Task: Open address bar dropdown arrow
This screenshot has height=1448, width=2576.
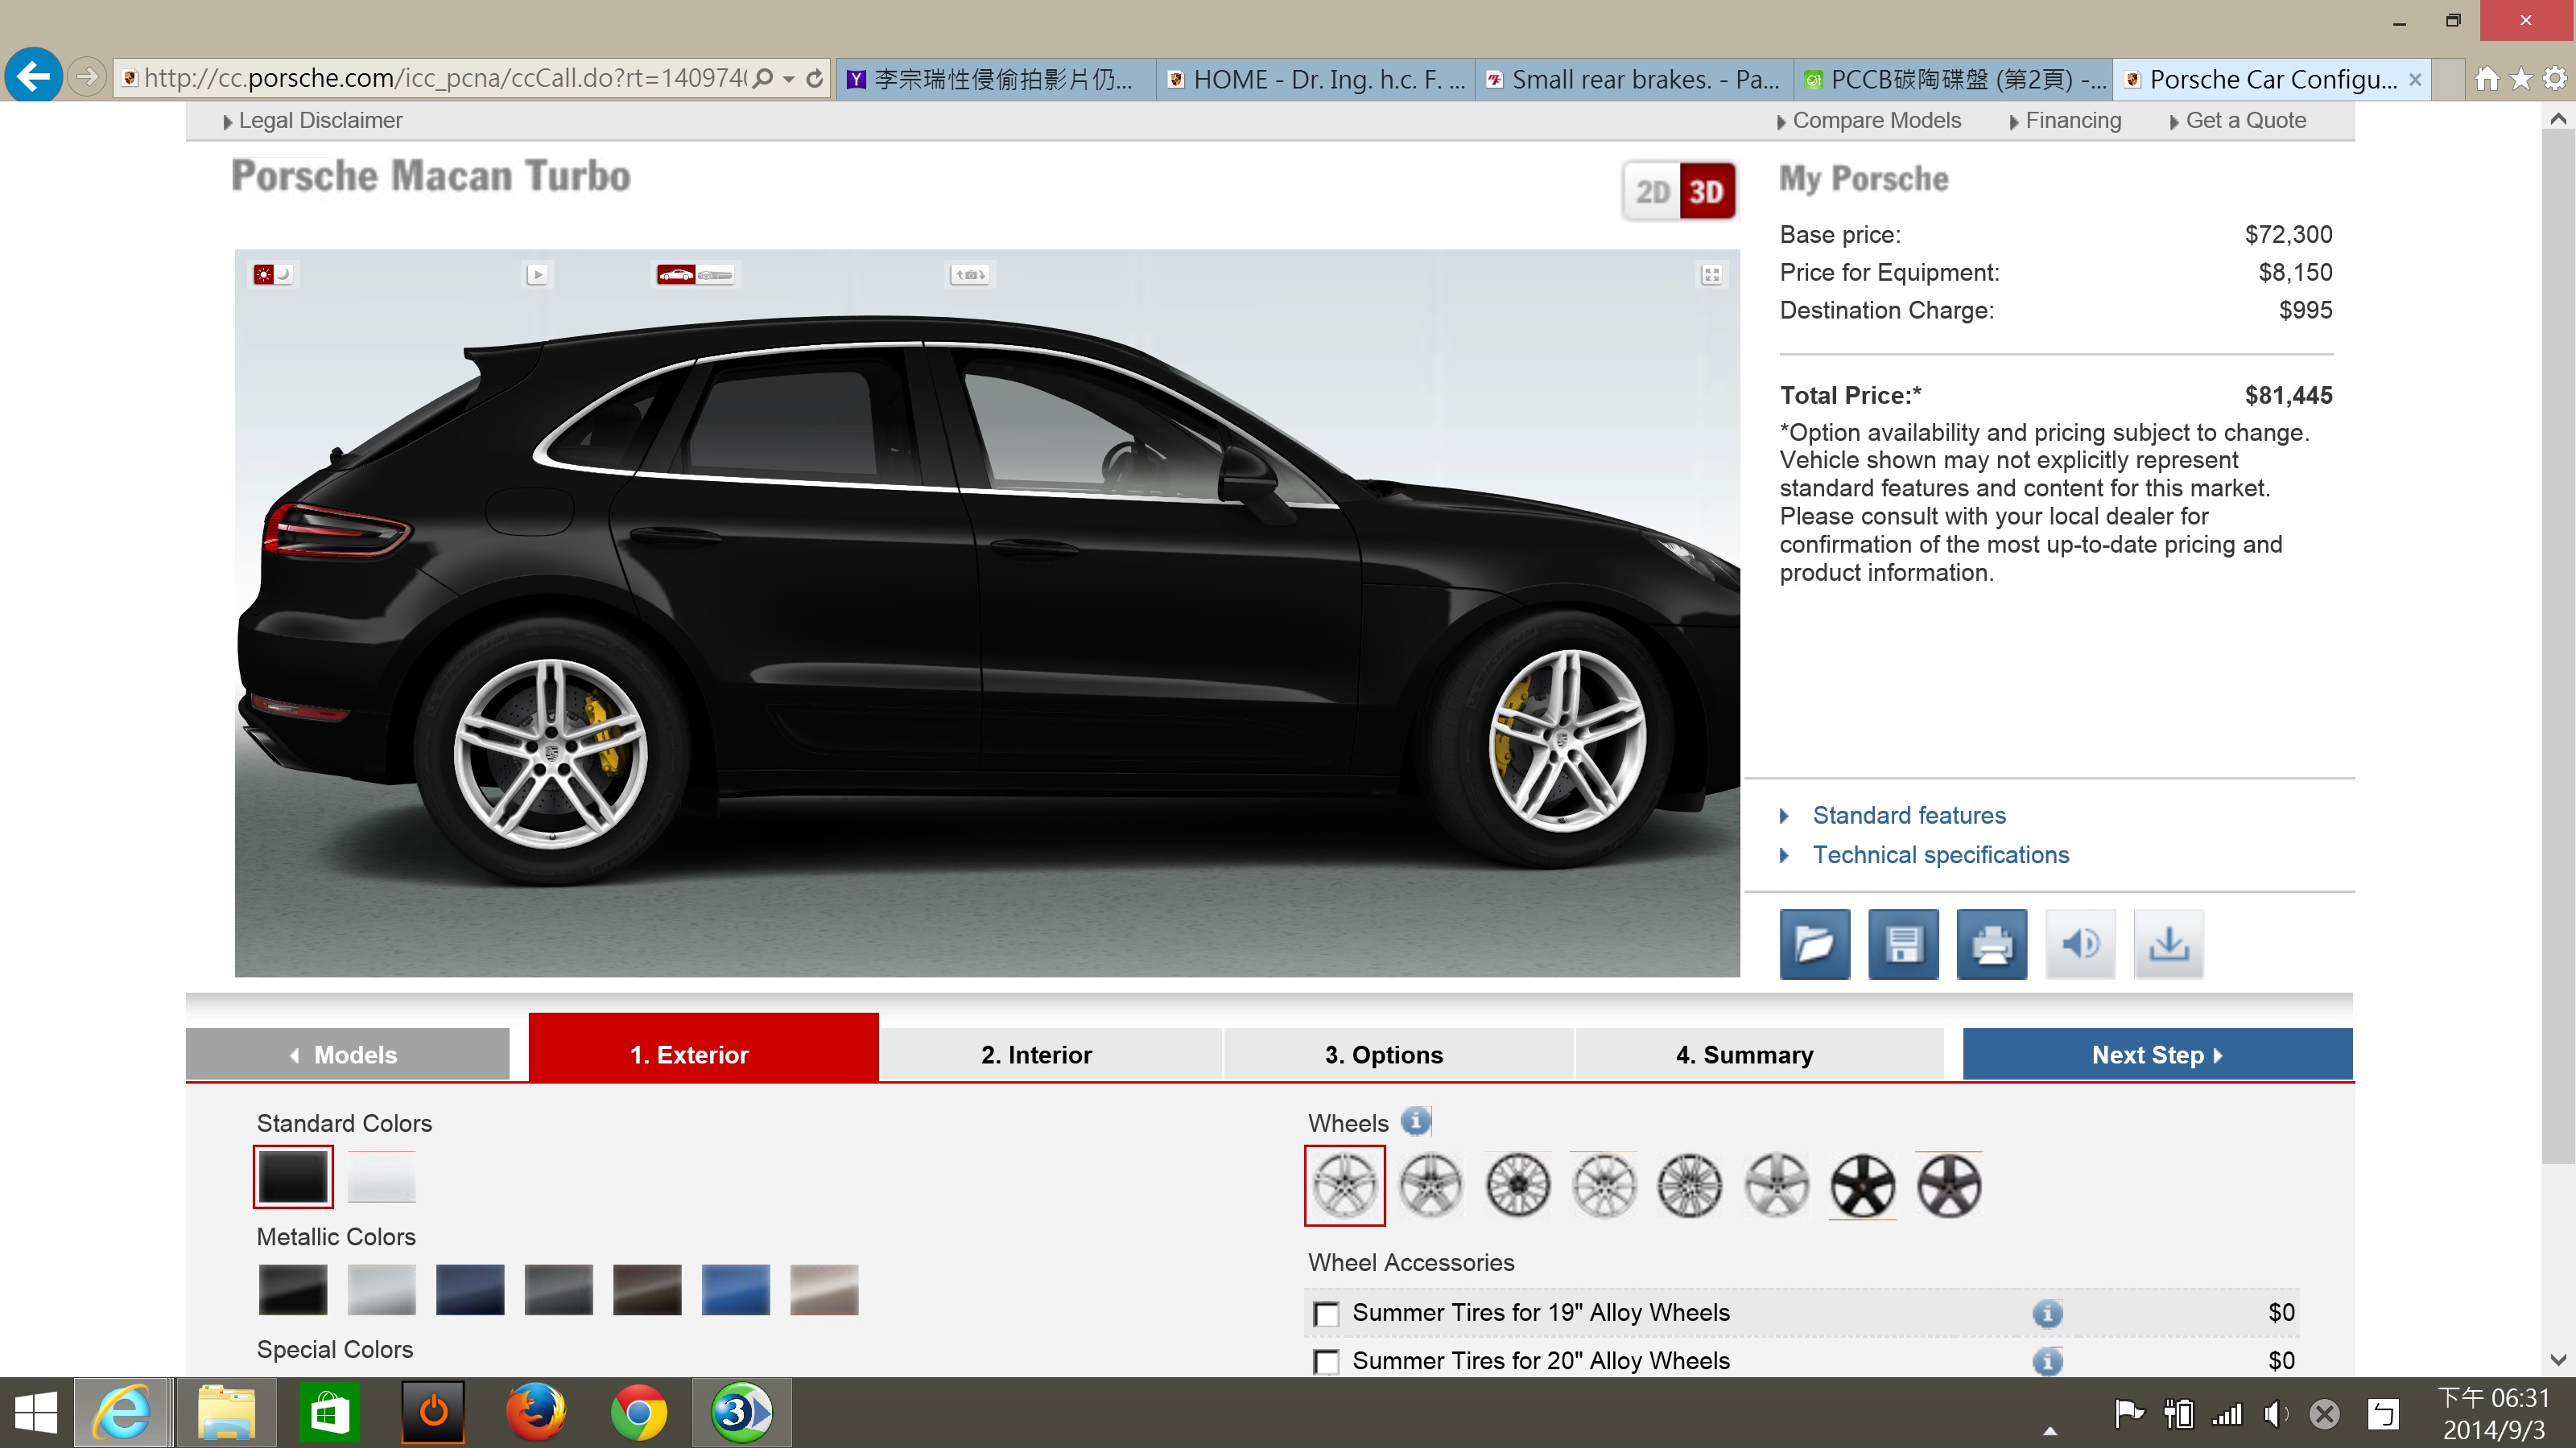Action: pos(789,79)
